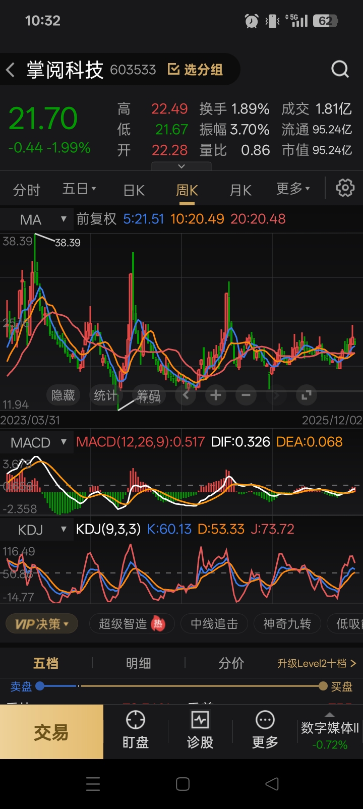Open the 更多 period dropdown
This screenshot has width=363, height=809.
click(293, 189)
